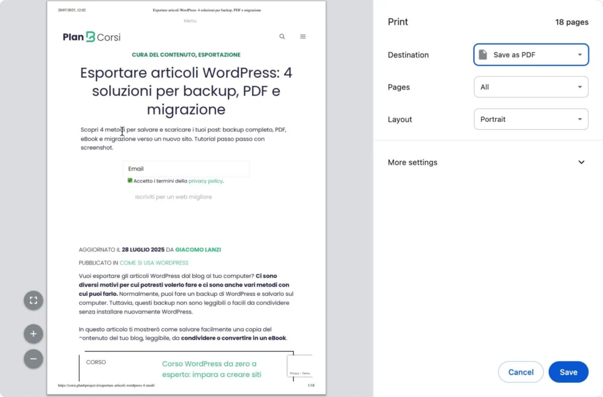Click the More settings chevron arrow
This screenshot has height=397, width=603.
tap(581, 162)
